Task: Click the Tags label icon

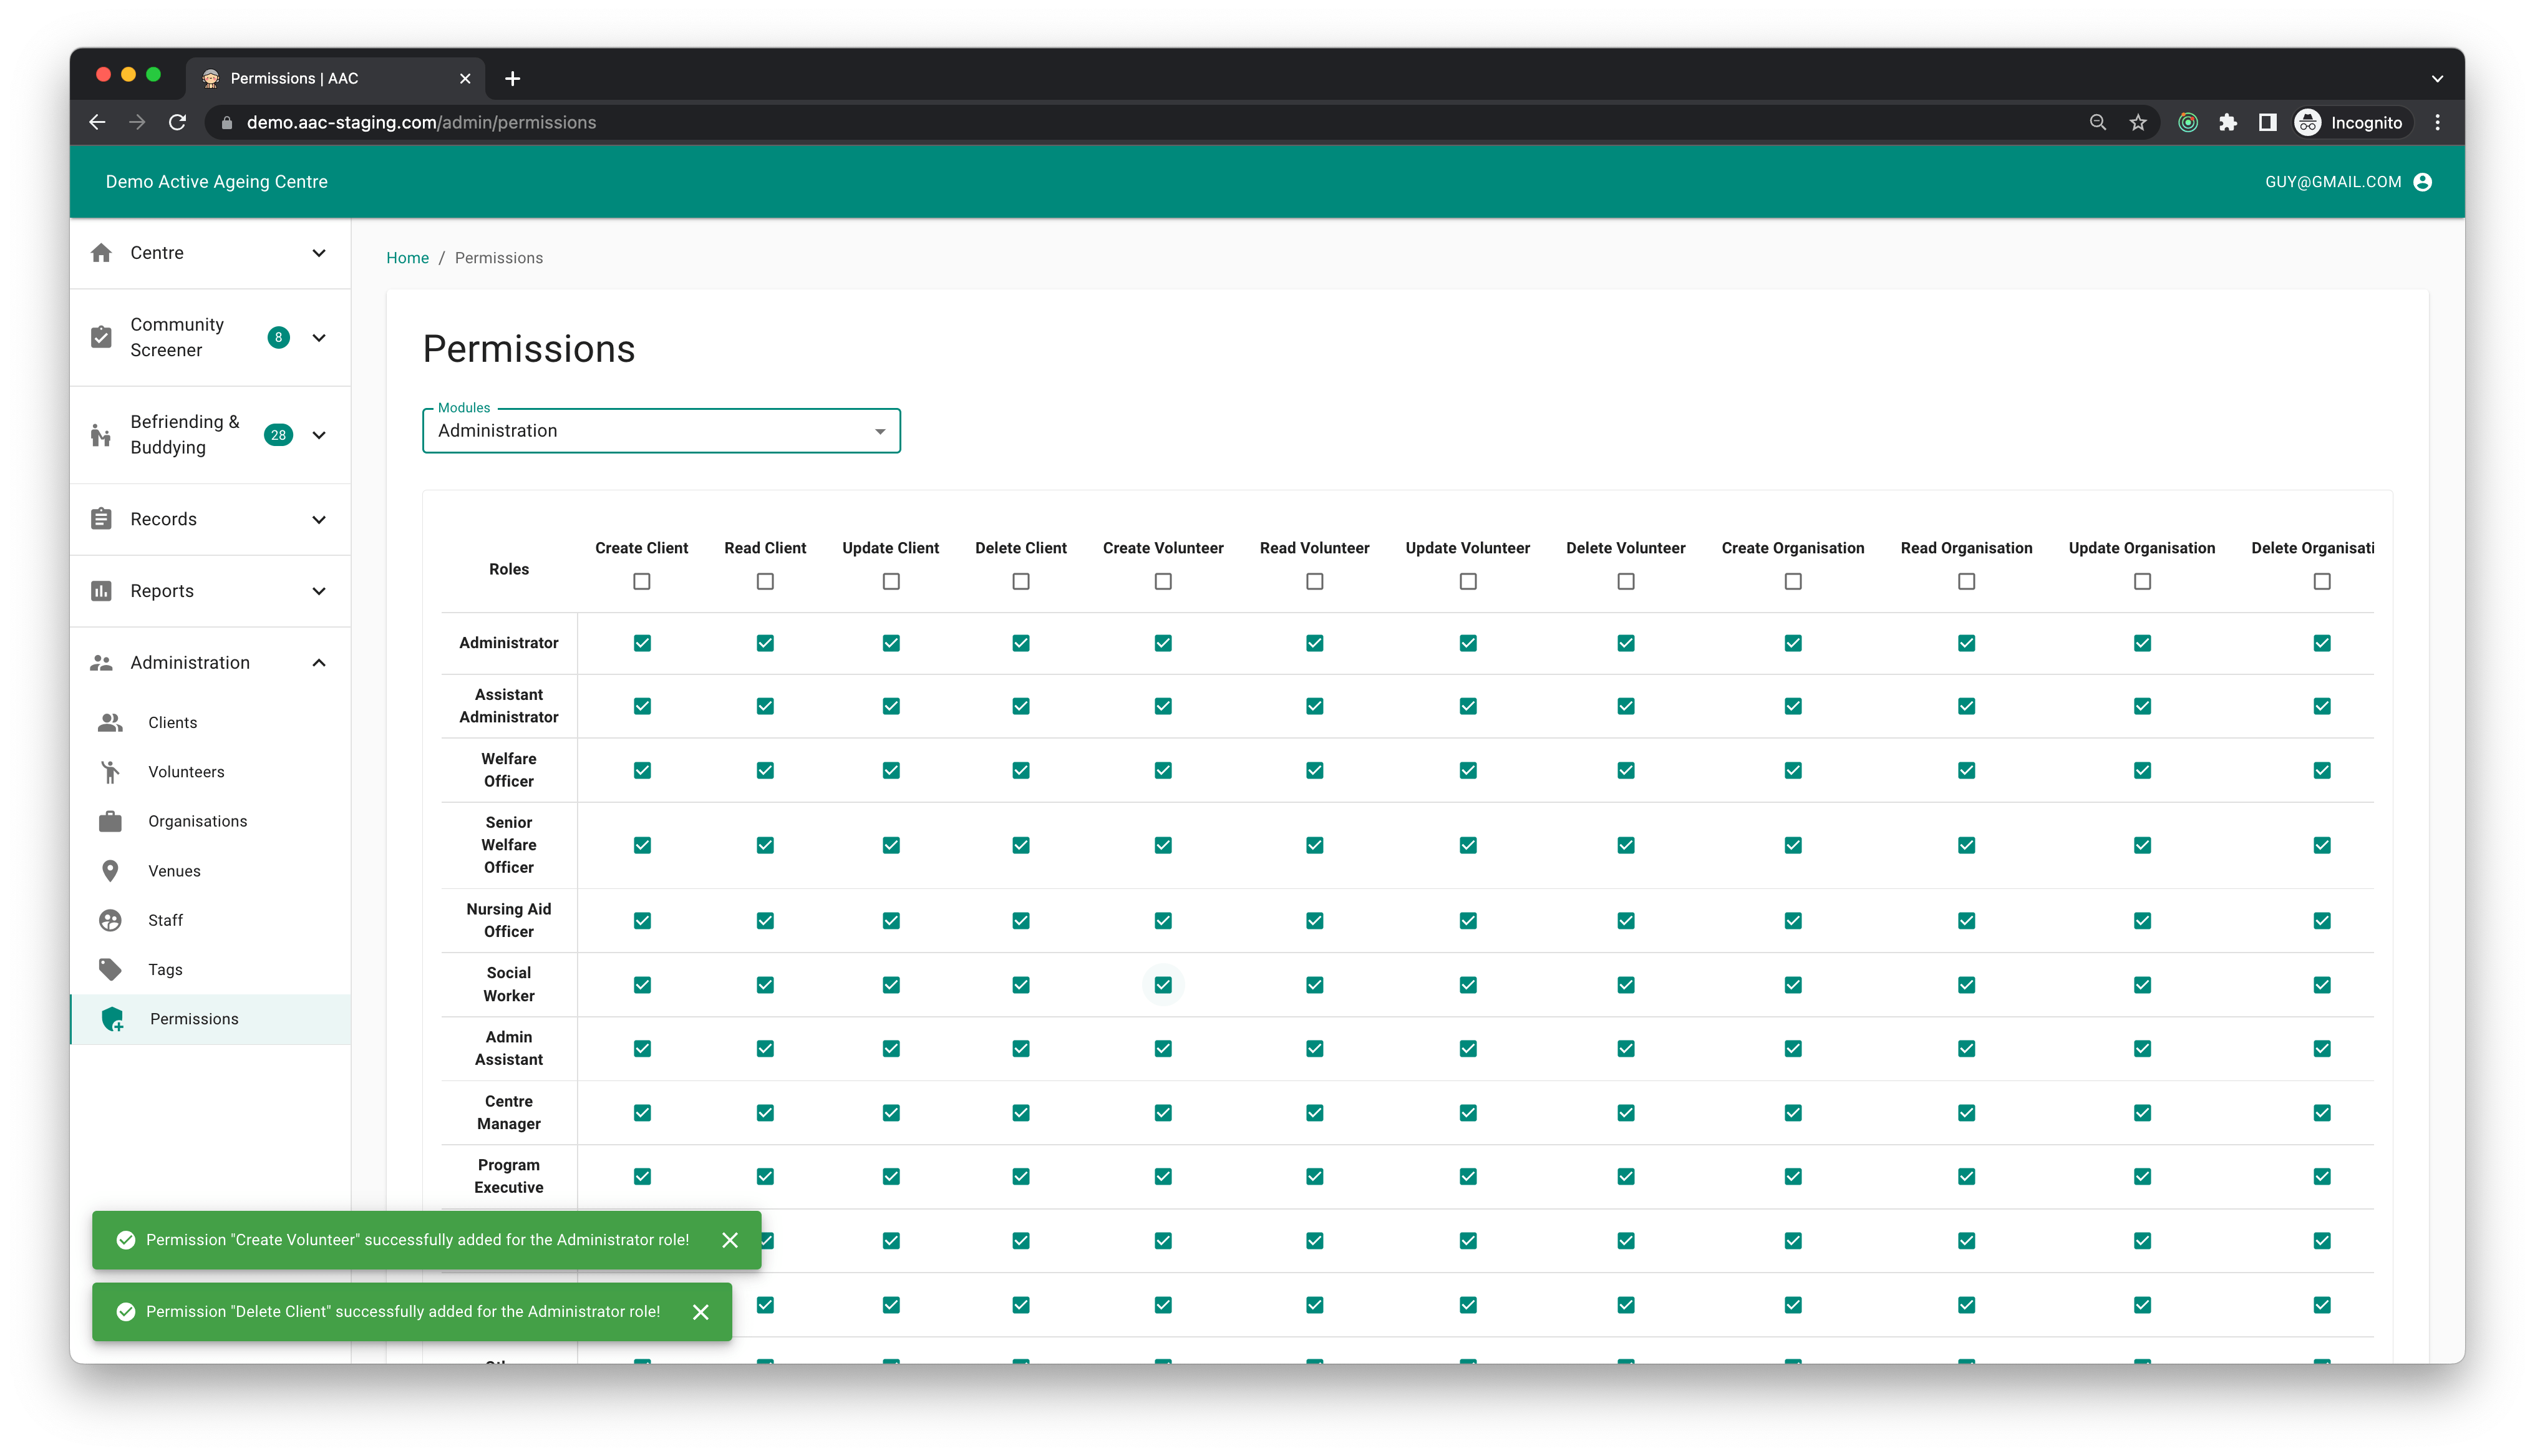Action: [x=110, y=969]
